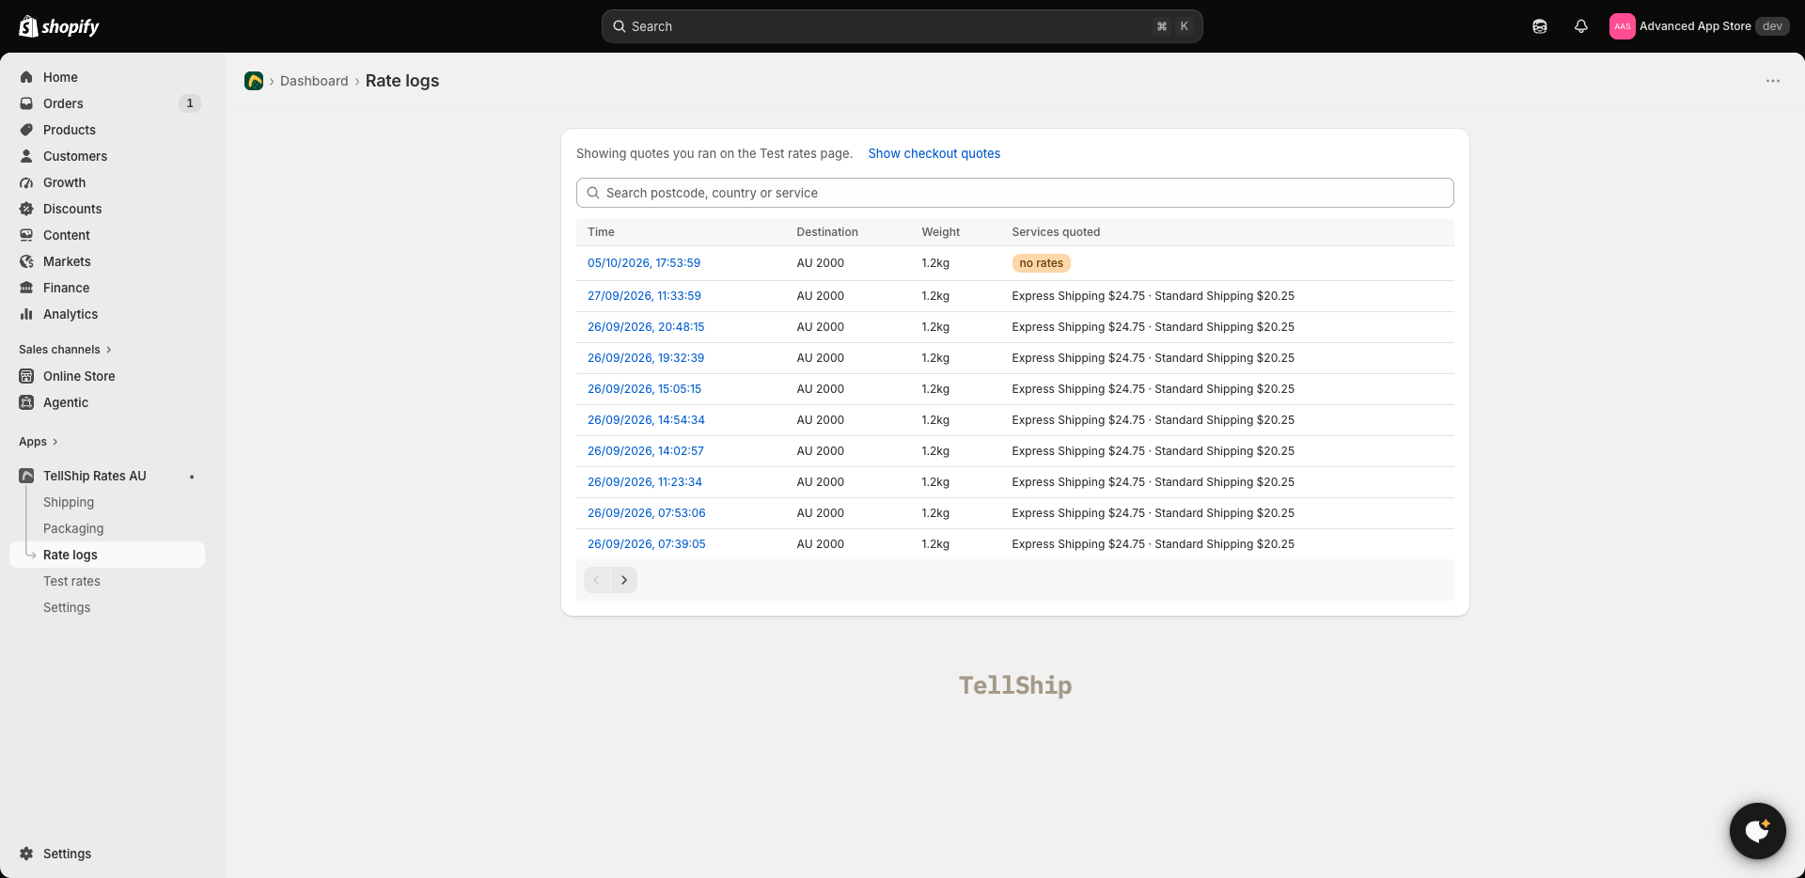Click the Dashboard breadcrumb link
Screen dimensions: 1805x878
pyautogui.click(x=314, y=81)
